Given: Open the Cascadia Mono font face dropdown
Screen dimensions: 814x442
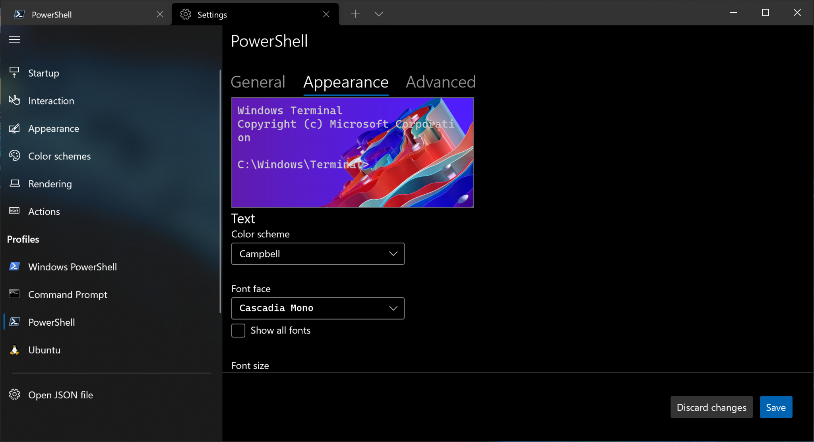Looking at the screenshot, I should [x=318, y=308].
